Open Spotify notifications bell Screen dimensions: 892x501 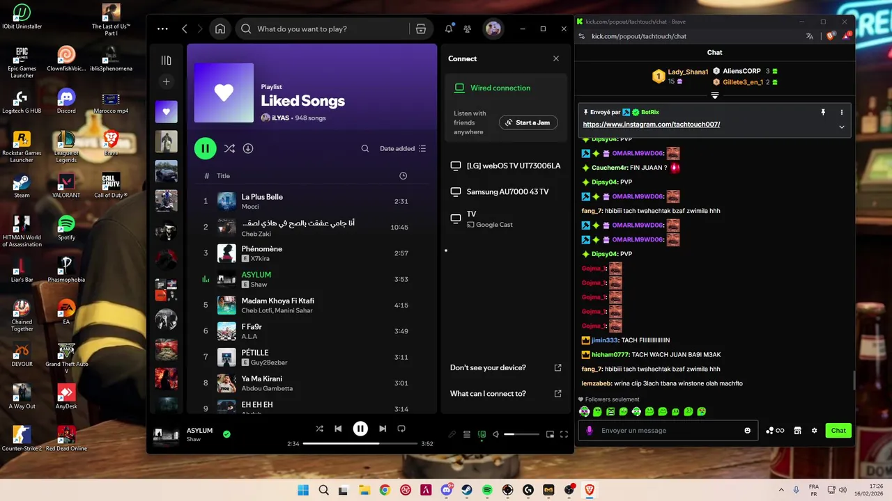(x=449, y=29)
